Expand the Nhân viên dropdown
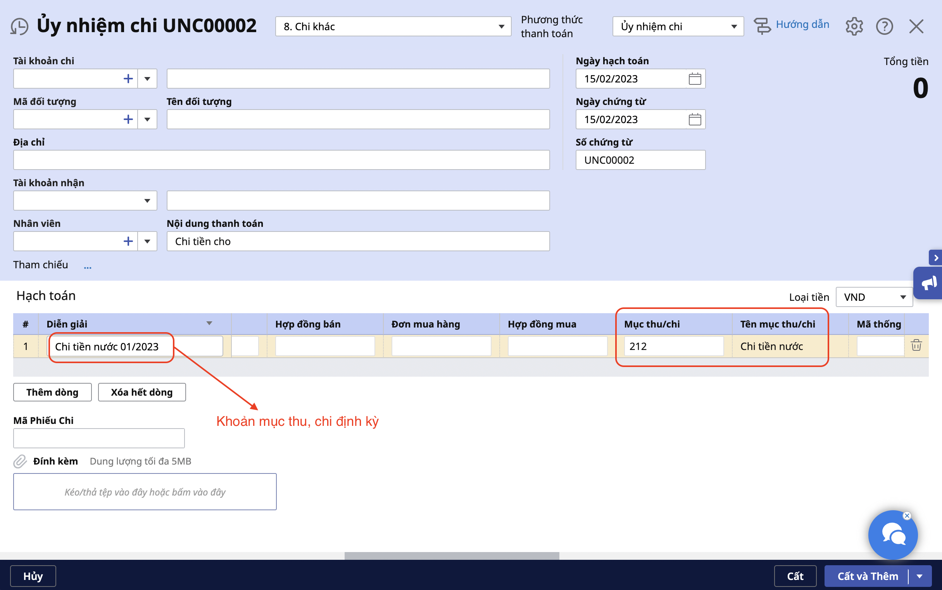The width and height of the screenshot is (942, 590). click(147, 241)
